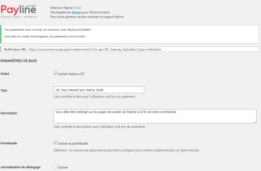Click the Notification URL text

[83, 49]
